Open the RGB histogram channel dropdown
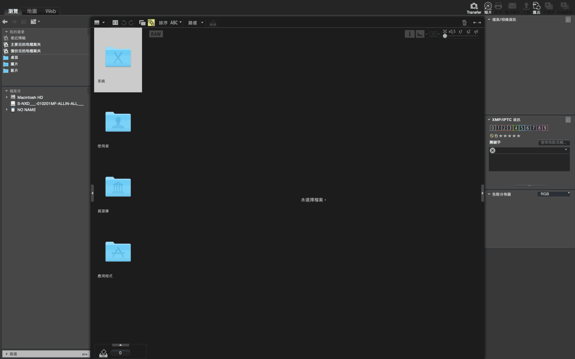Screen dimensions: 575x359 [554, 194]
